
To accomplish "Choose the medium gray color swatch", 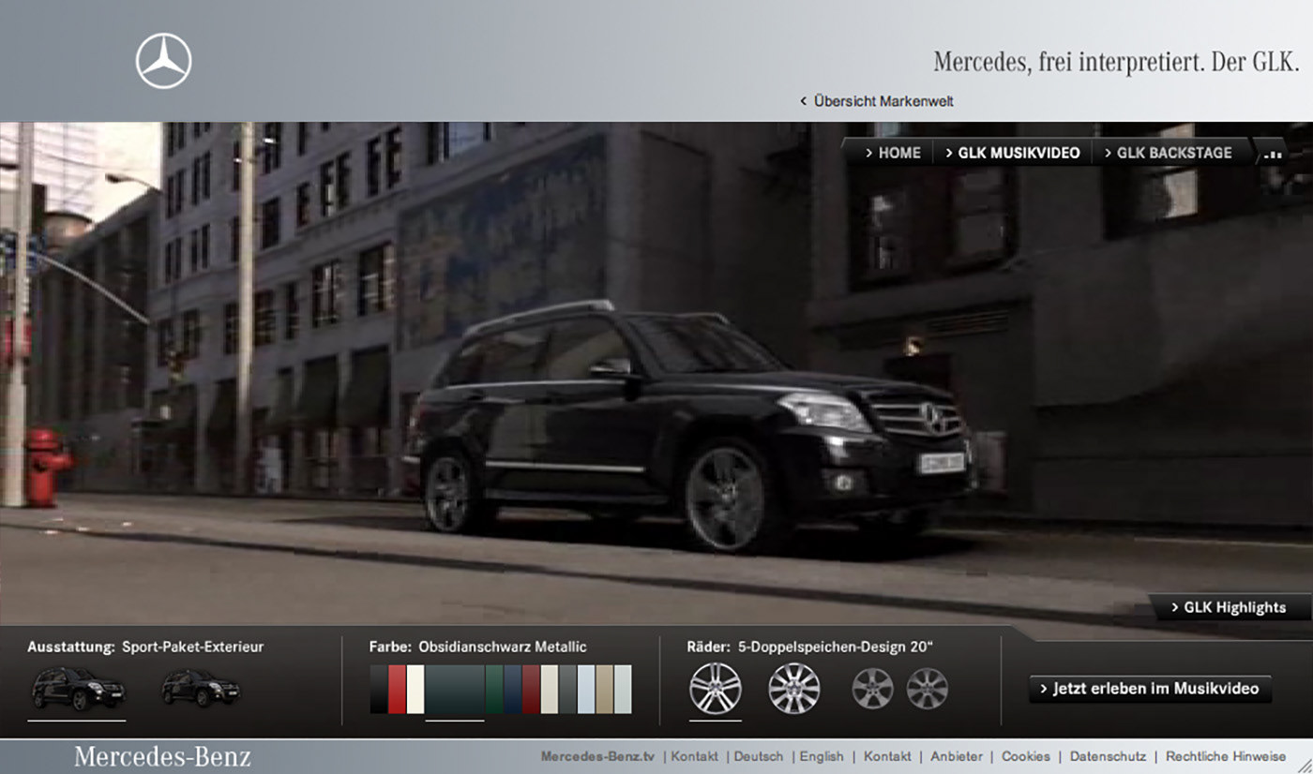I will (x=567, y=690).
